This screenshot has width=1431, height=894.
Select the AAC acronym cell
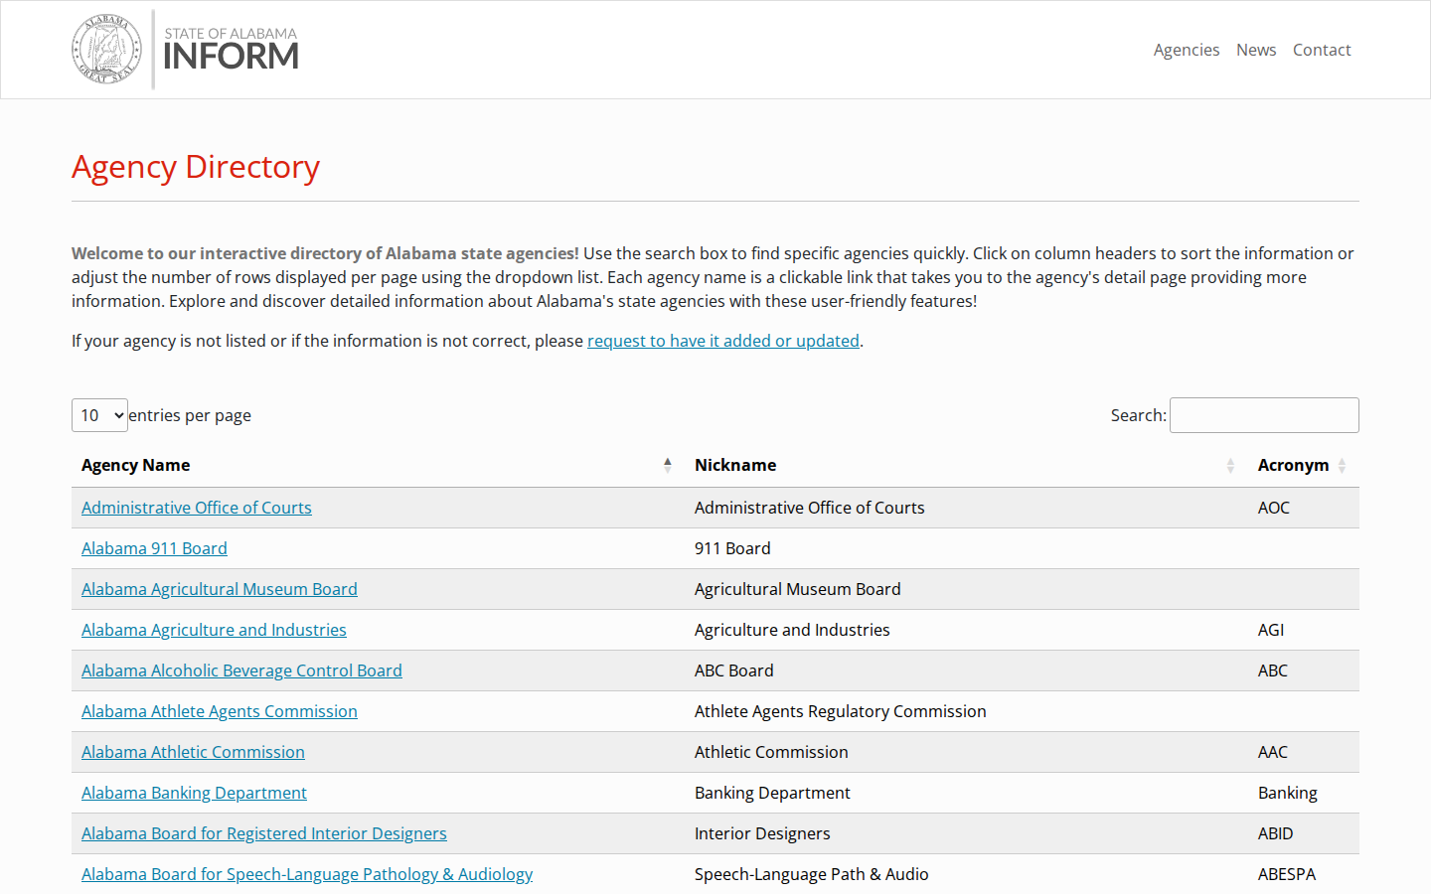point(1303,752)
